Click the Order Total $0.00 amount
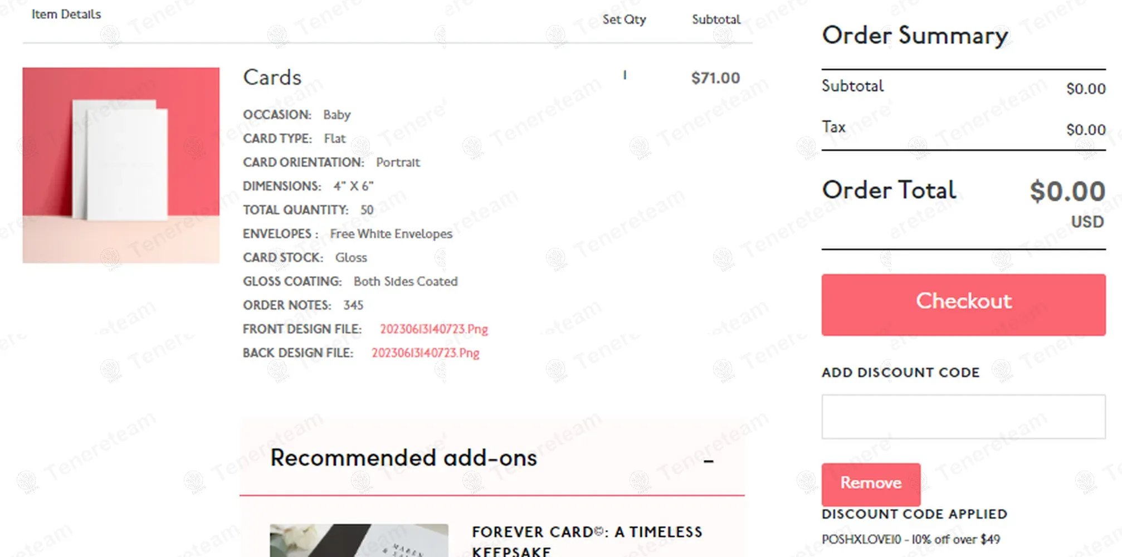Viewport: 1122px width, 557px height. 1067,191
